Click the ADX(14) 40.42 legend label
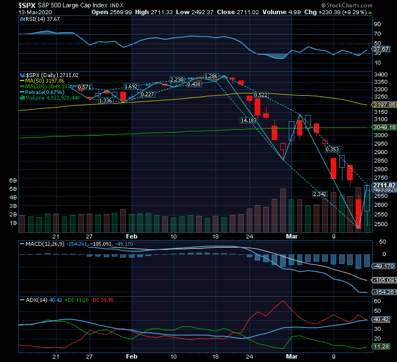Image resolution: width=397 pixels, height=362 pixels. tap(44, 300)
